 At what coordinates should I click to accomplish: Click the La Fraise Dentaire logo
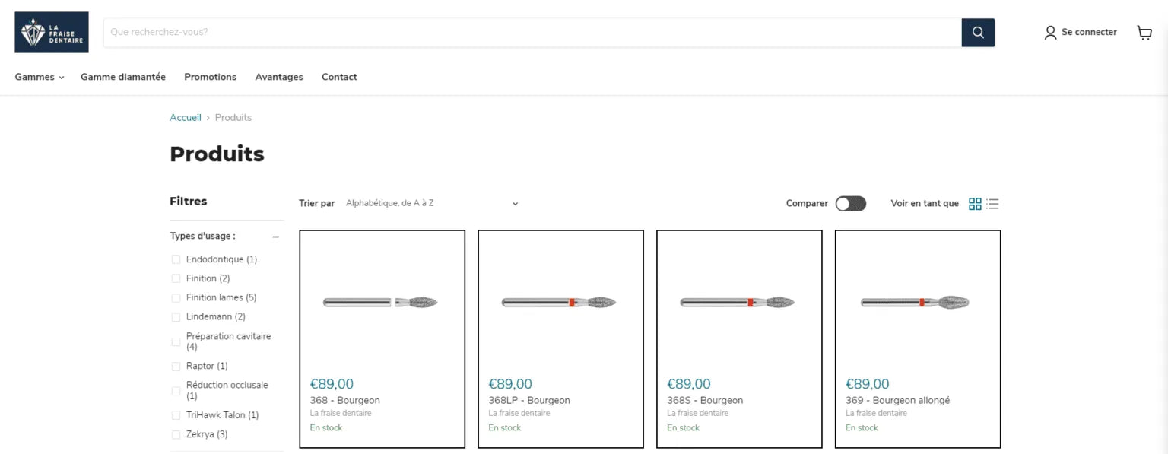tap(52, 32)
